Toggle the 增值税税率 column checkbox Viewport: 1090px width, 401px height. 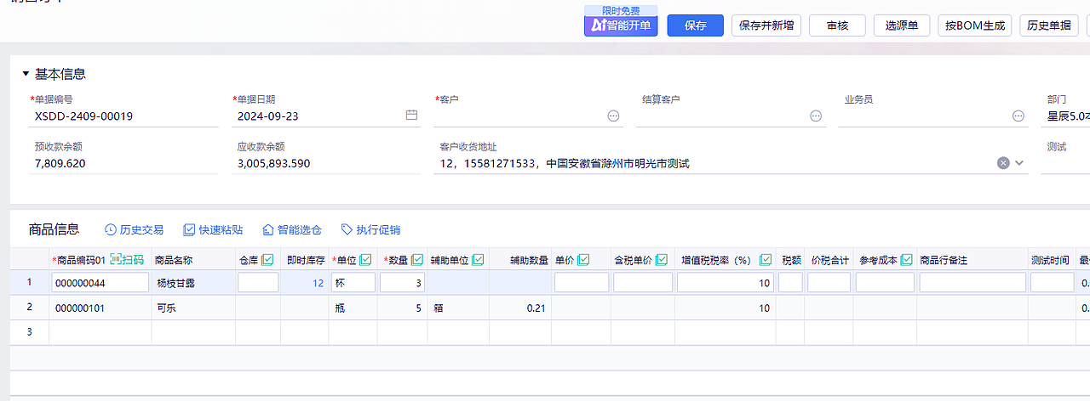pos(766,259)
